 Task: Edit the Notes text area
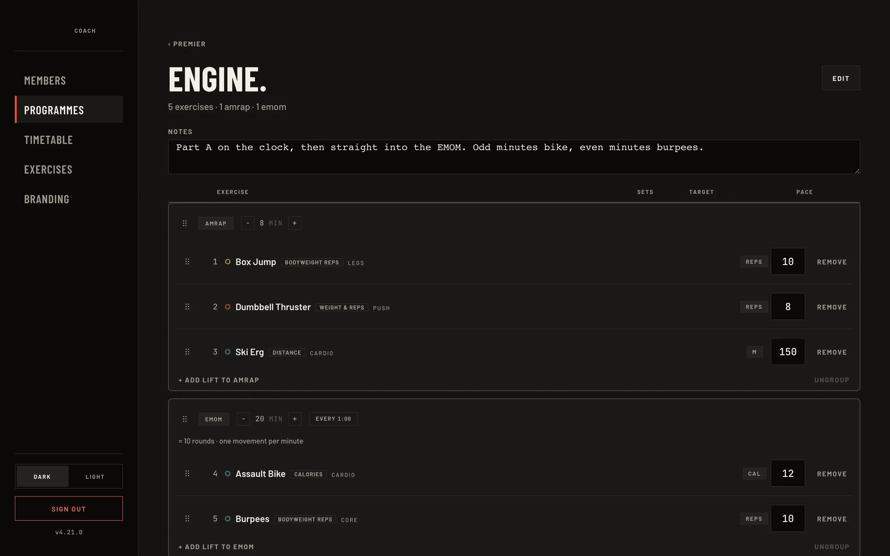pos(514,157)
